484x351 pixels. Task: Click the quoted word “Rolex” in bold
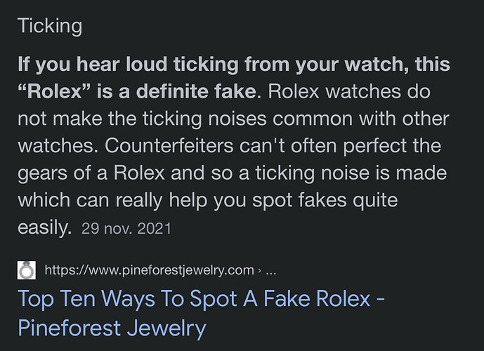click(x=54, y=91)
